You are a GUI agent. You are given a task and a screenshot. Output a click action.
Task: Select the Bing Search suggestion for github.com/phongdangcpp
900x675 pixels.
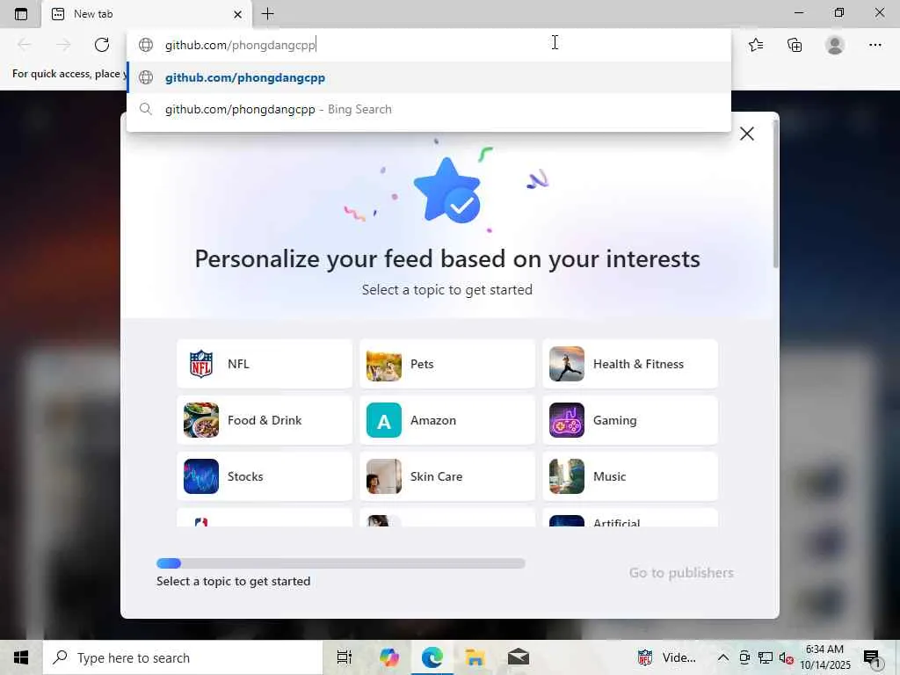(428, 109)
